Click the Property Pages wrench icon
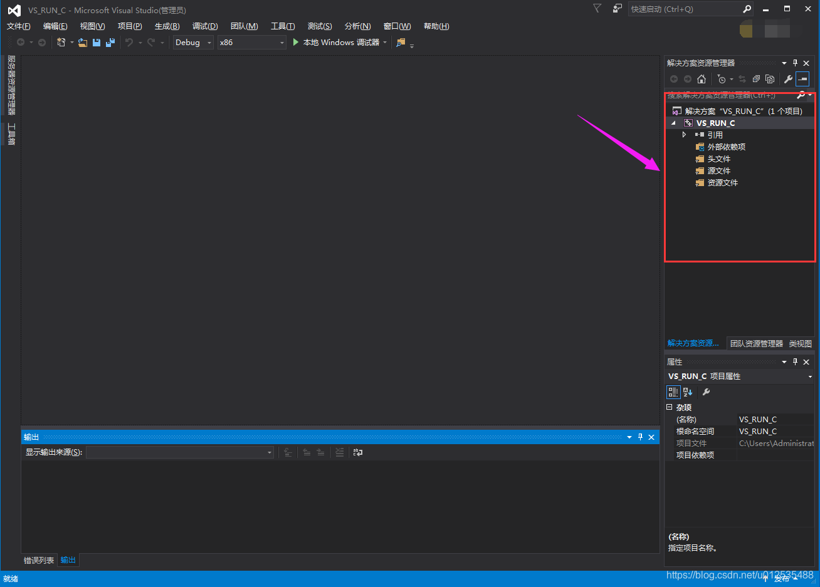The width and height of the screenshot is (820, 587). pyautogui.click(x=706, y=392)
